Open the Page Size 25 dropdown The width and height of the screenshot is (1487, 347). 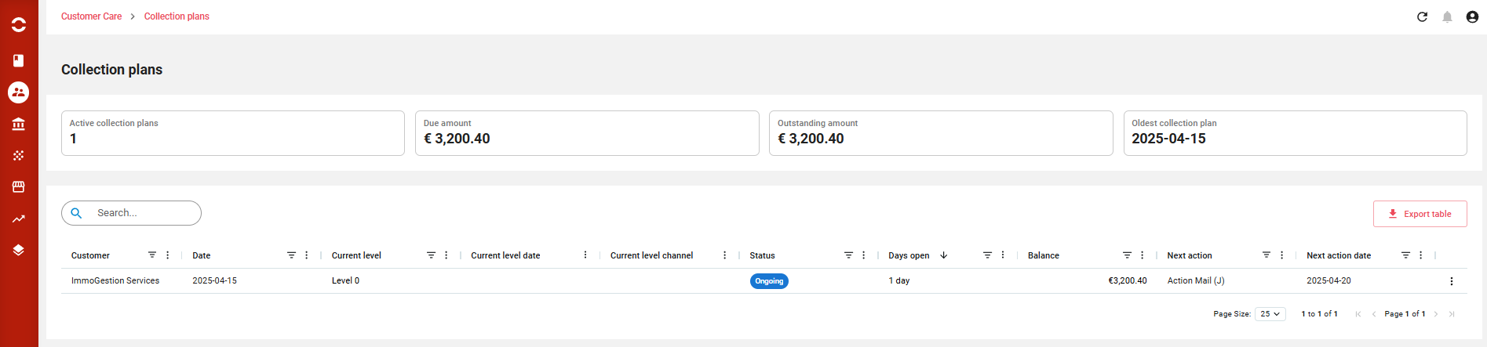coord(1270,314)
